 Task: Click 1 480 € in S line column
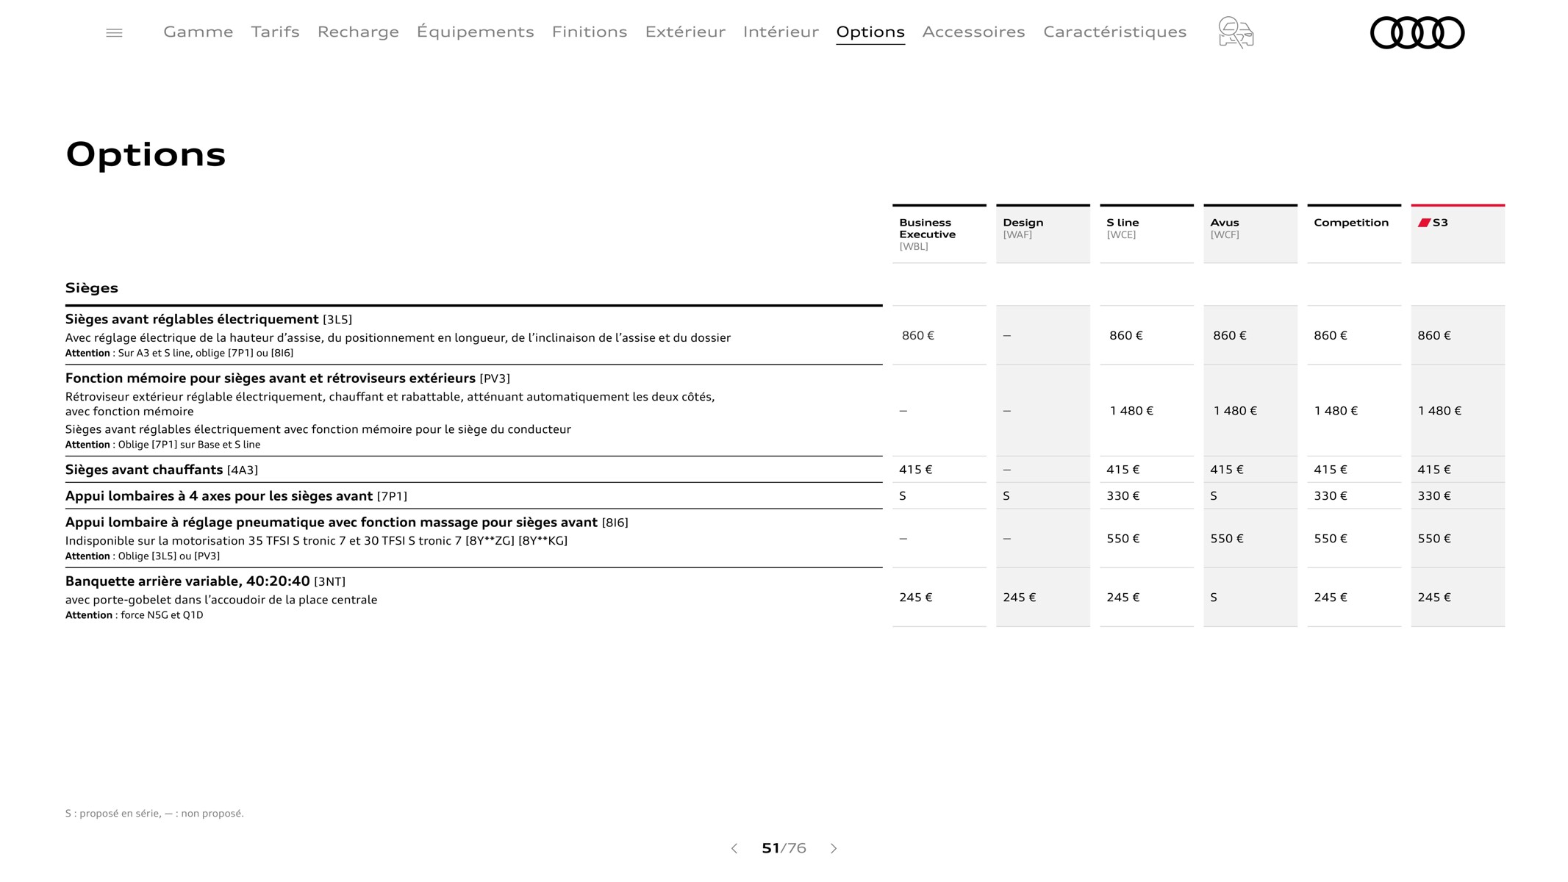pyautogui.click(x=1132, y=411)
